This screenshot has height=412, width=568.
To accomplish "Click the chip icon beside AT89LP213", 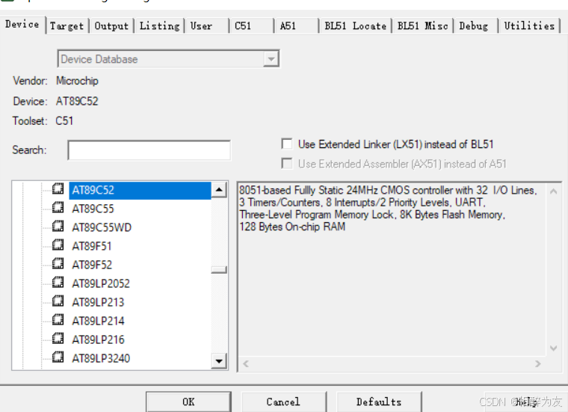I will [x=58, y=301].
